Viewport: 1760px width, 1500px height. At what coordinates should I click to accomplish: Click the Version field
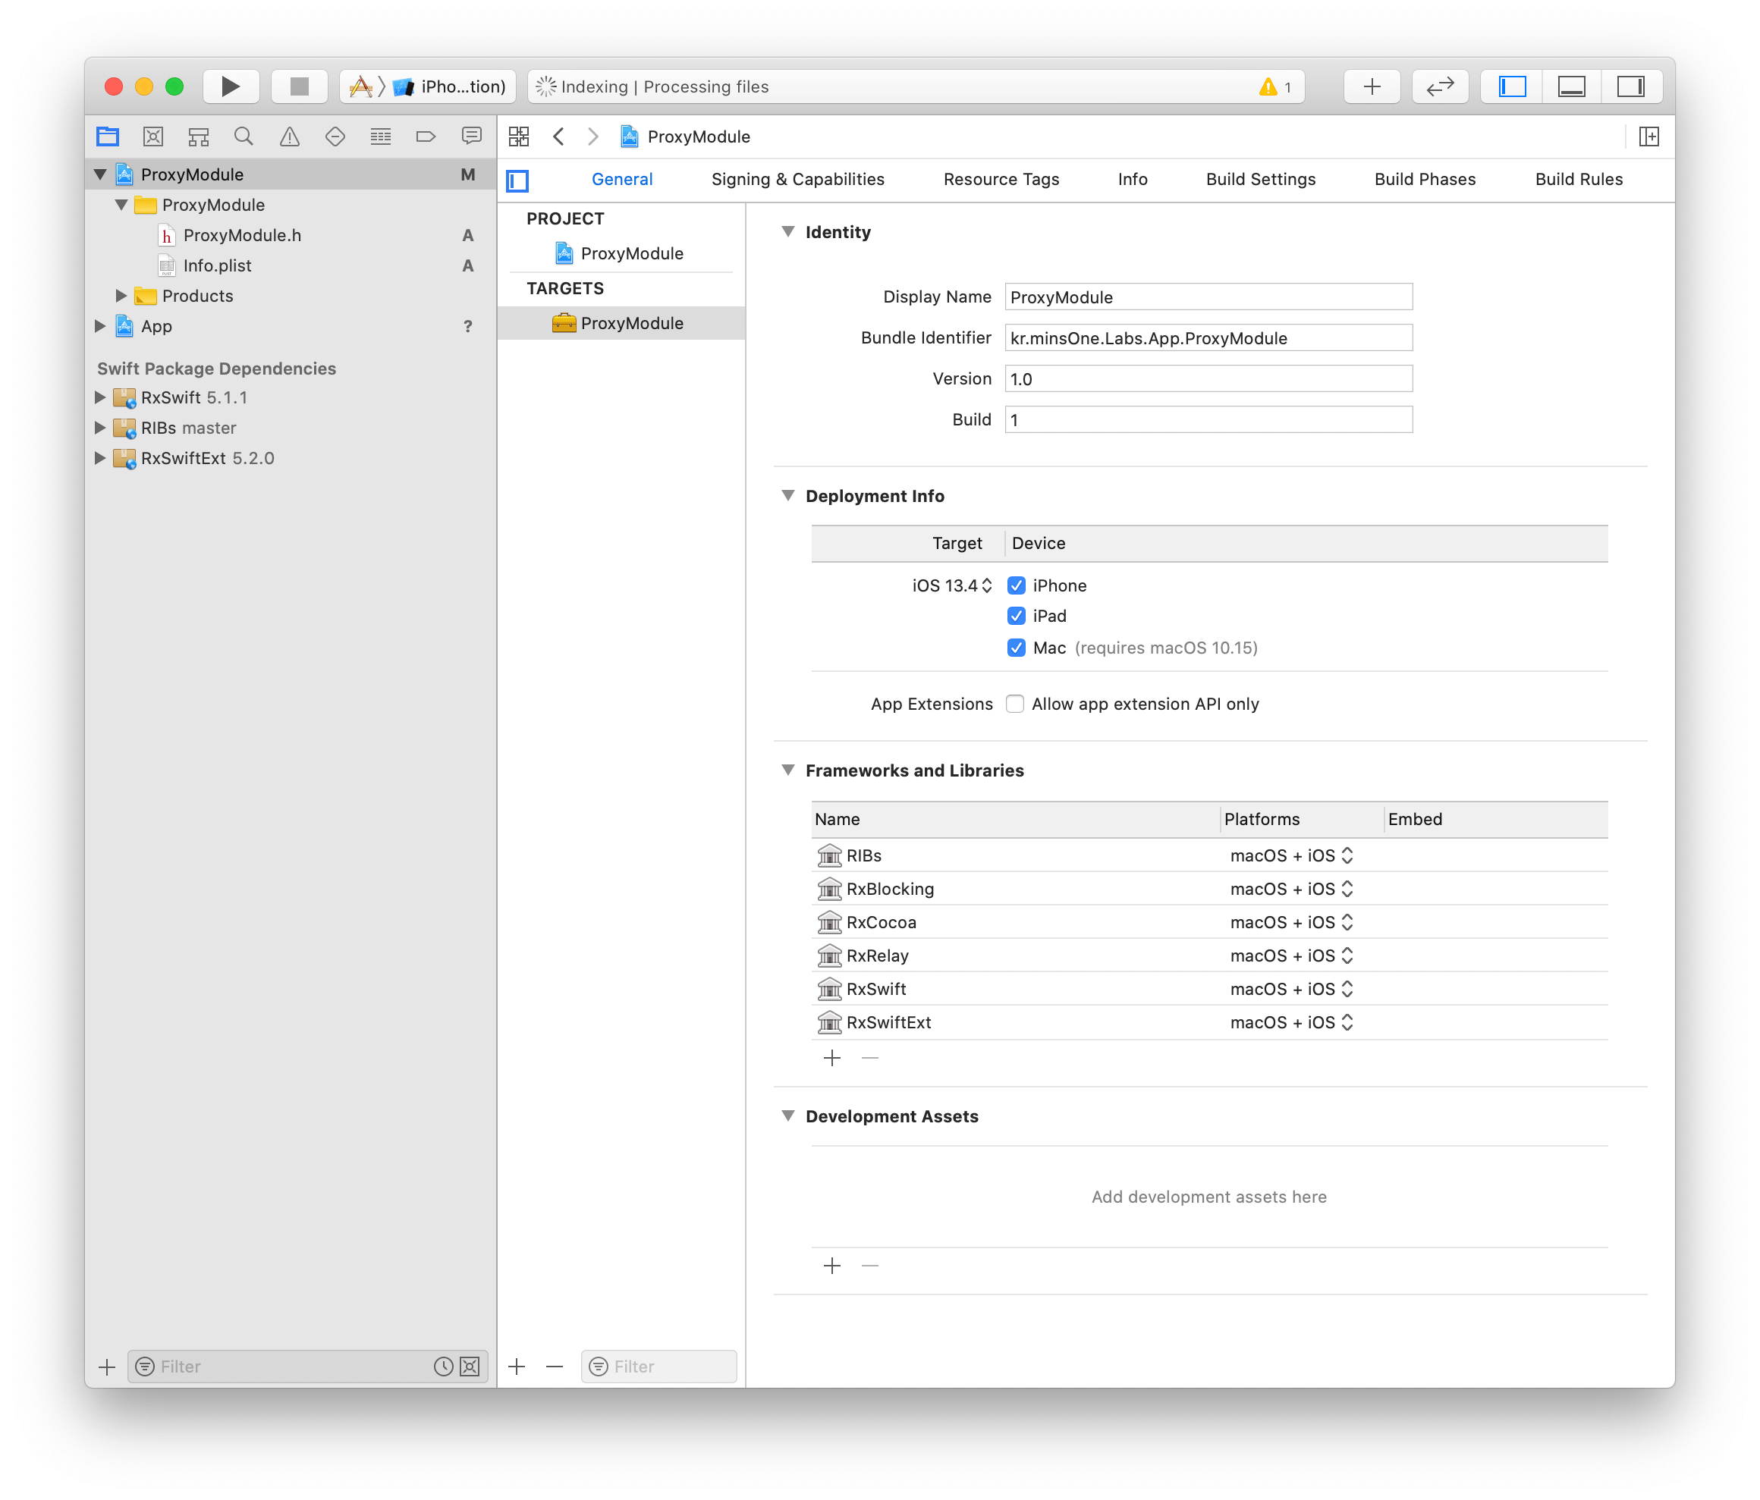pyautogui.click(x=1208, y=378)
